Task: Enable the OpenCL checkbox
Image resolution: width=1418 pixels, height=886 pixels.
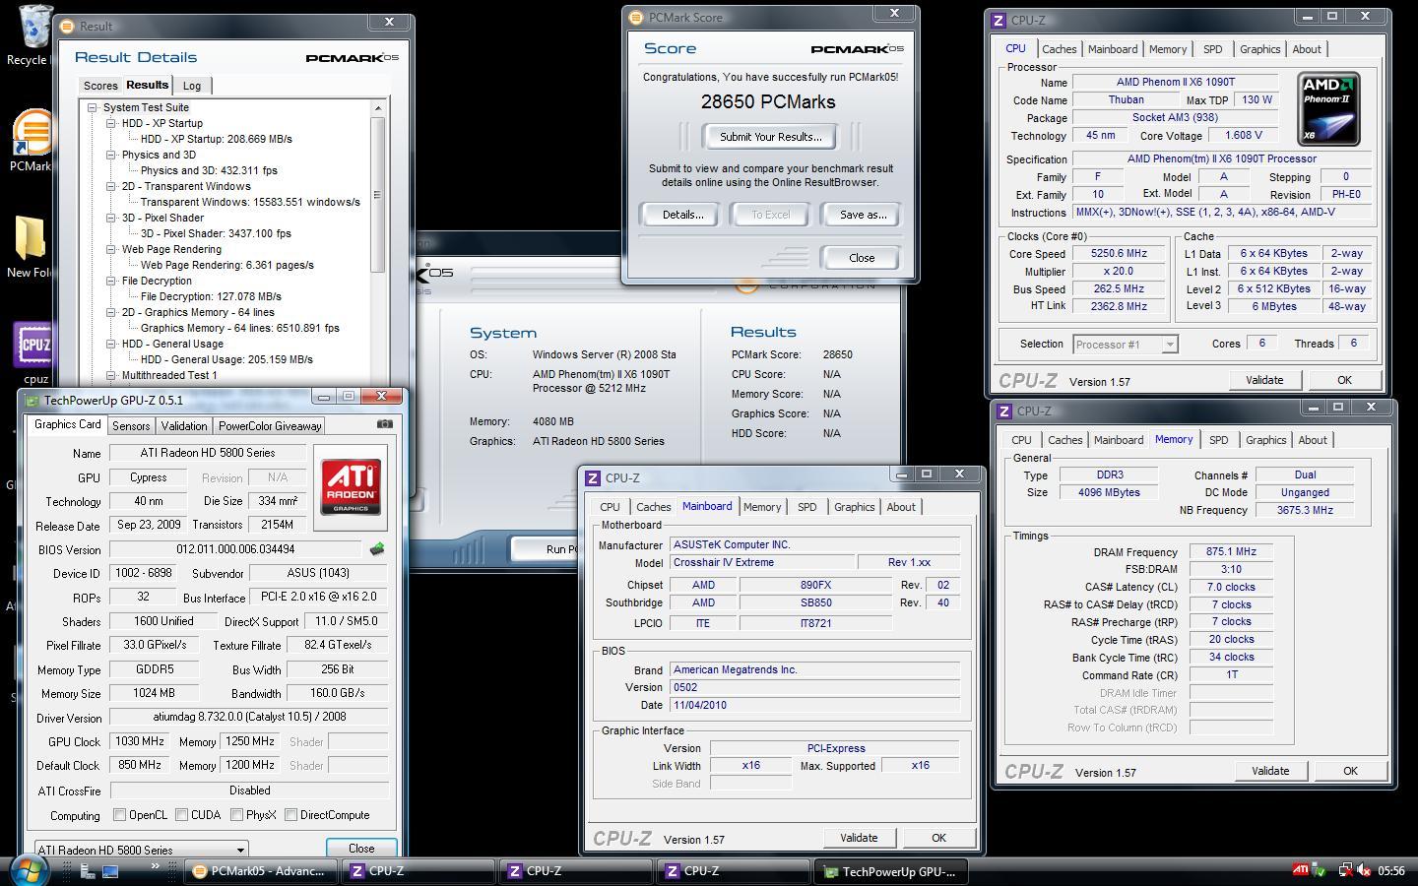Action: coord(119,815)
